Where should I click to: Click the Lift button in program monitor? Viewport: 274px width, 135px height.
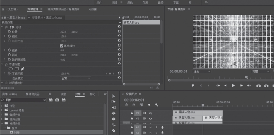point(258,86)
